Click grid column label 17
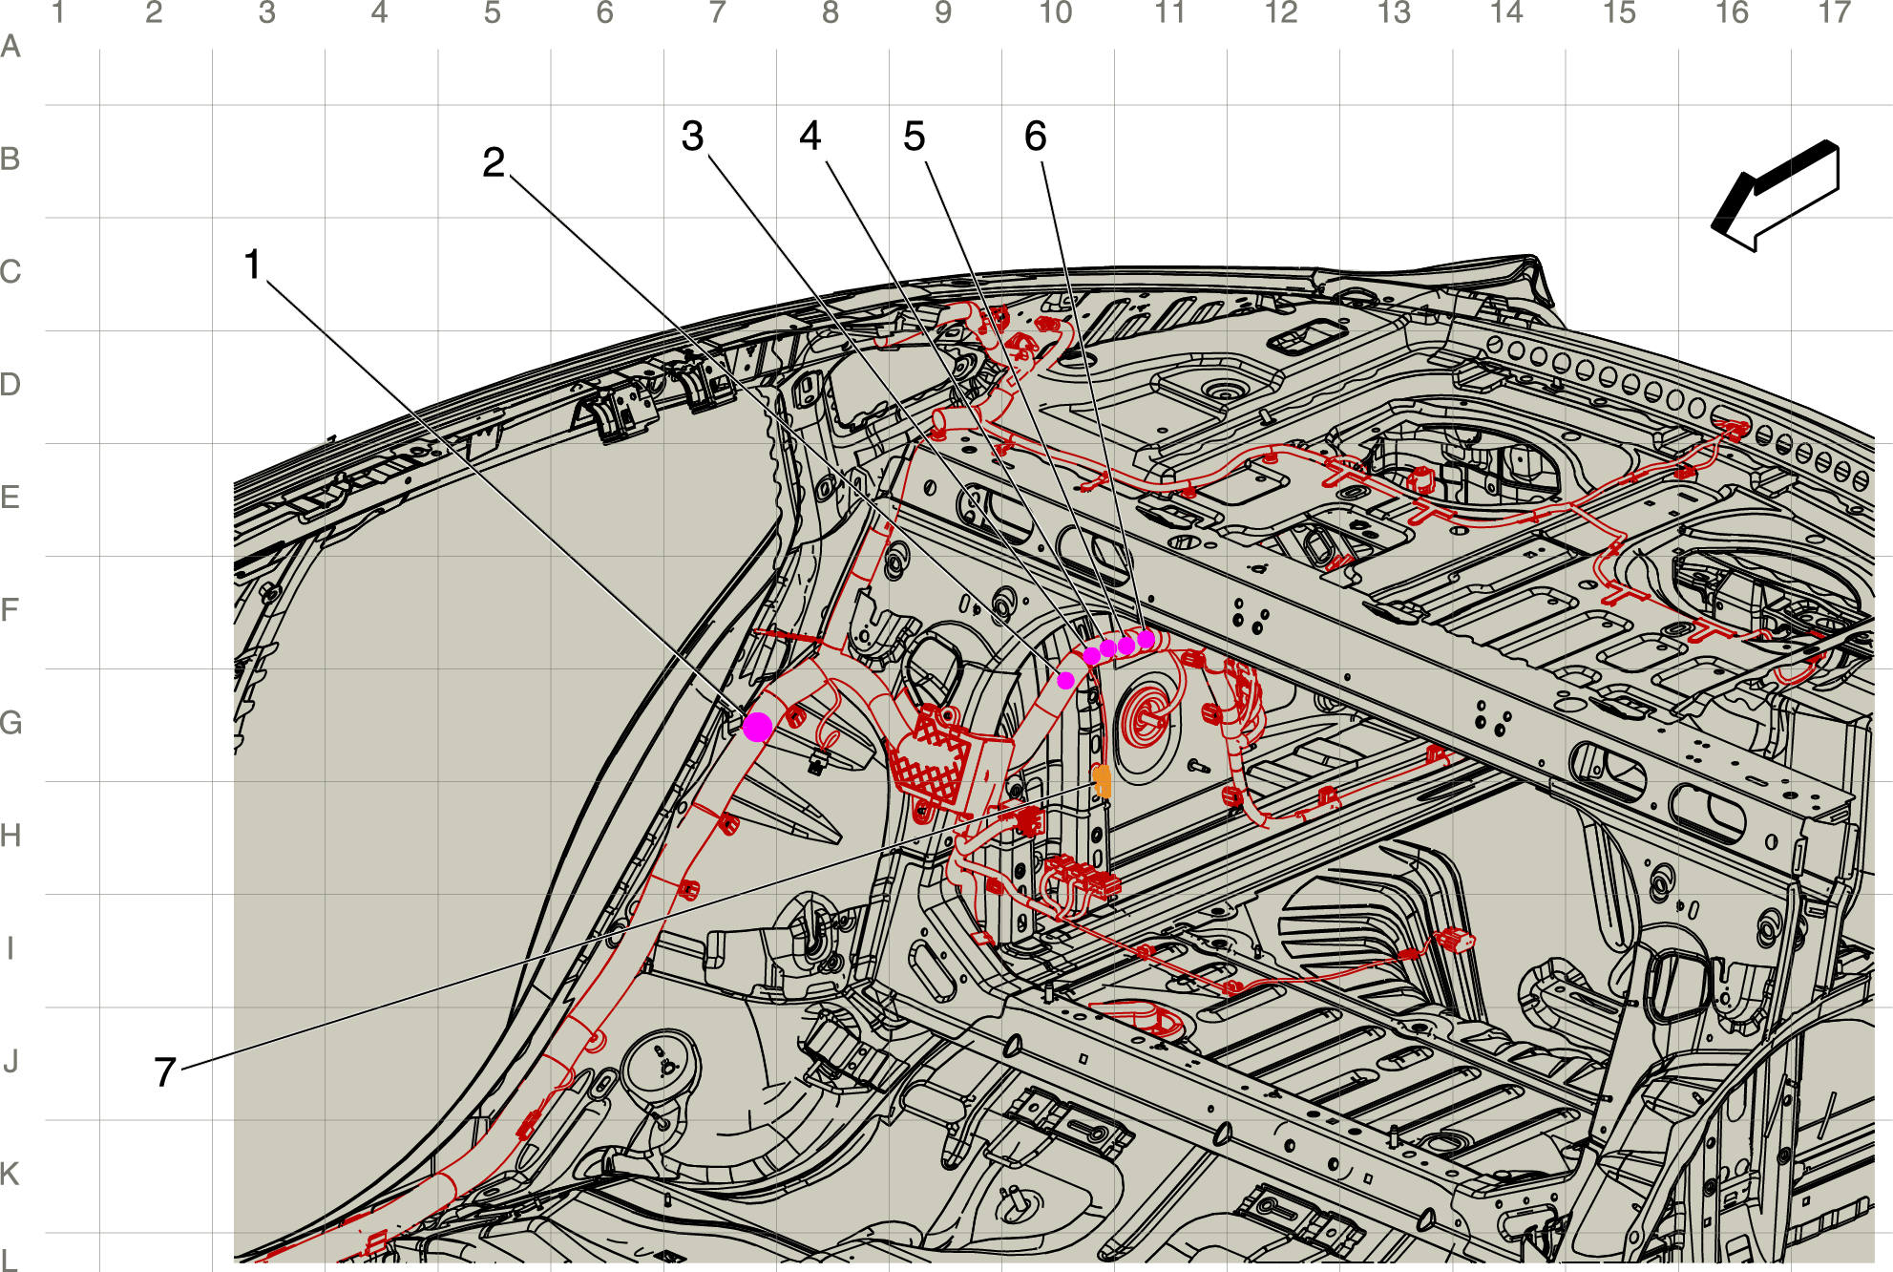This screenshot has height=1272, width=1893. point(1835,12)
